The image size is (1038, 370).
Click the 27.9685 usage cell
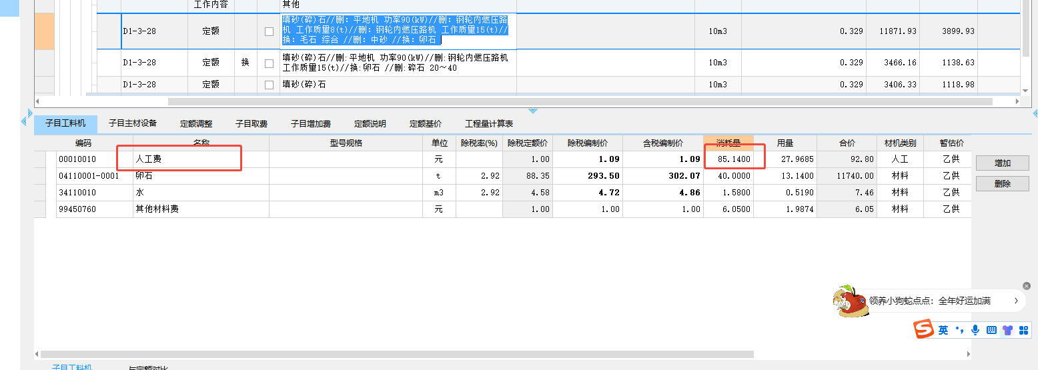tap(785, 159)
